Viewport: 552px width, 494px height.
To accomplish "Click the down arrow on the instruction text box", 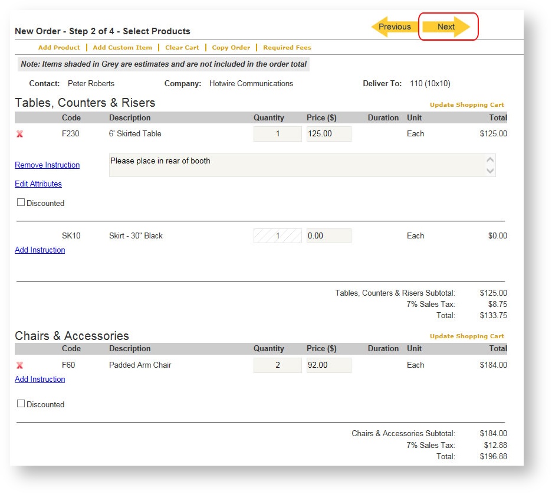I will 490,171.
